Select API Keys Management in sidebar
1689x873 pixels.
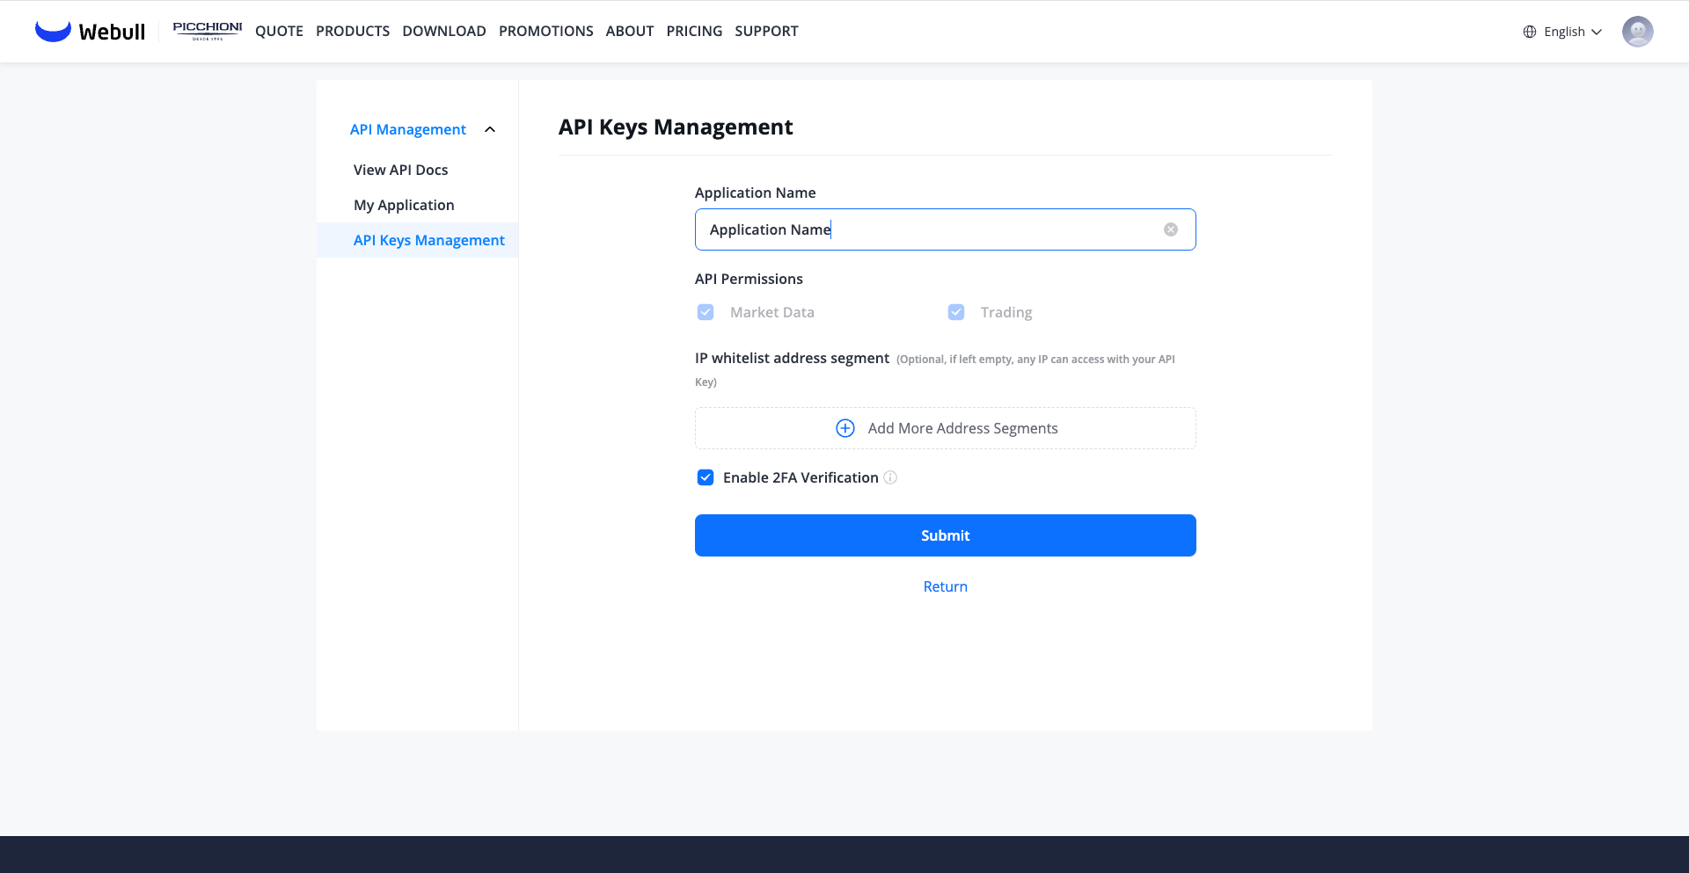click(x=418, y=240)
